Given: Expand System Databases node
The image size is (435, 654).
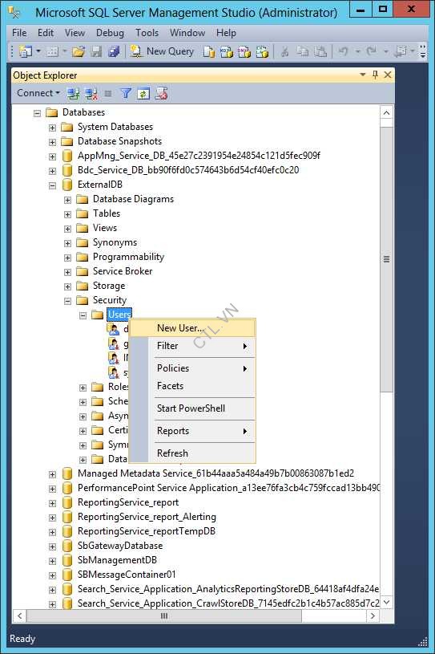Looking at the screenshot, I should pos(52,128).
